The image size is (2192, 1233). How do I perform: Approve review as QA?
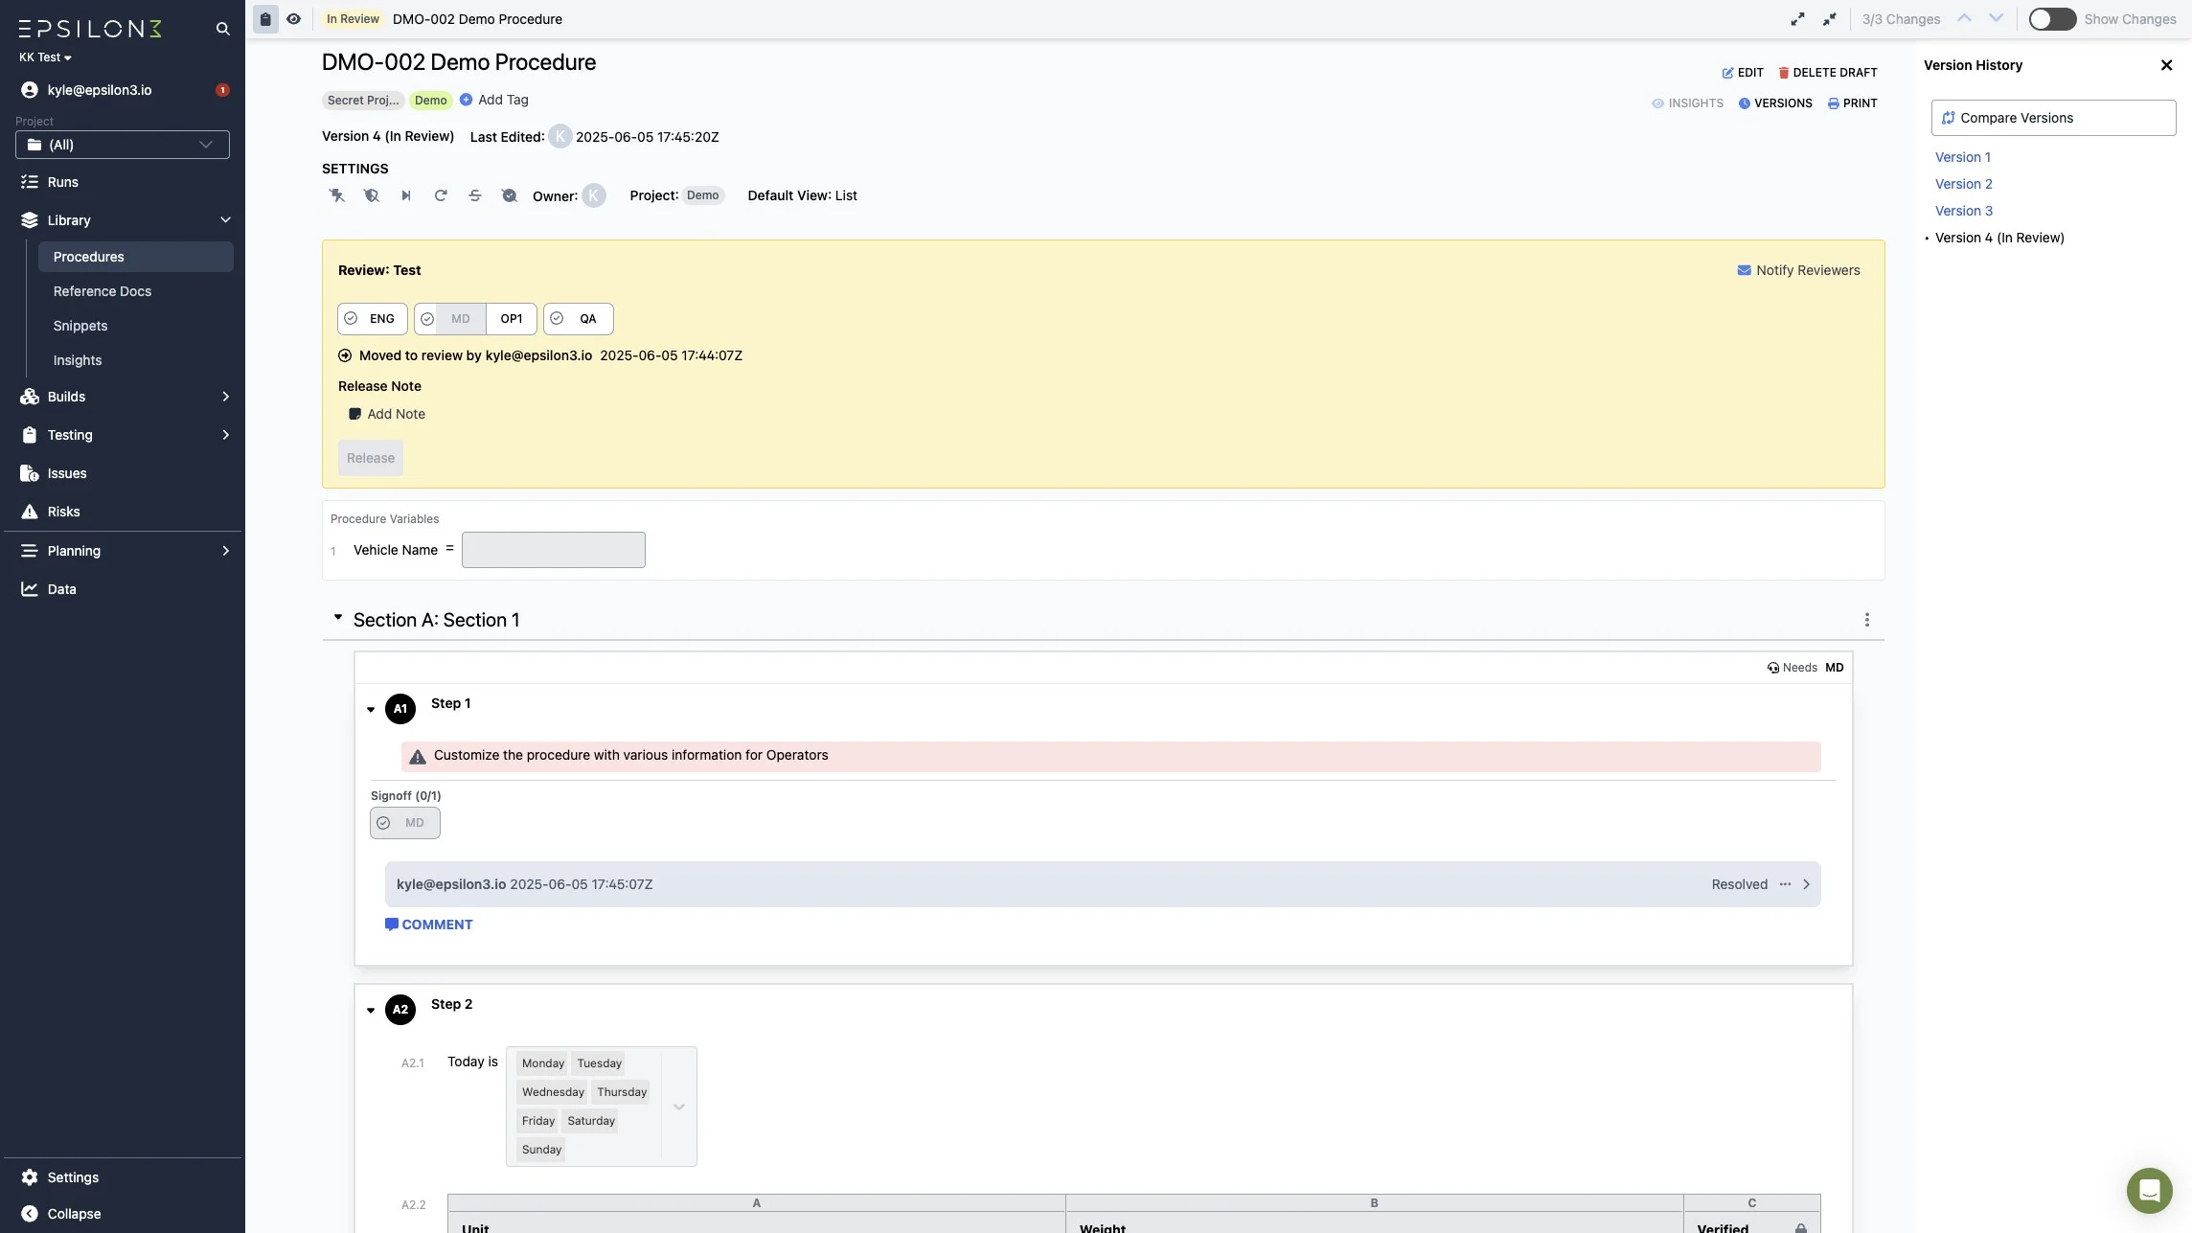579,319
